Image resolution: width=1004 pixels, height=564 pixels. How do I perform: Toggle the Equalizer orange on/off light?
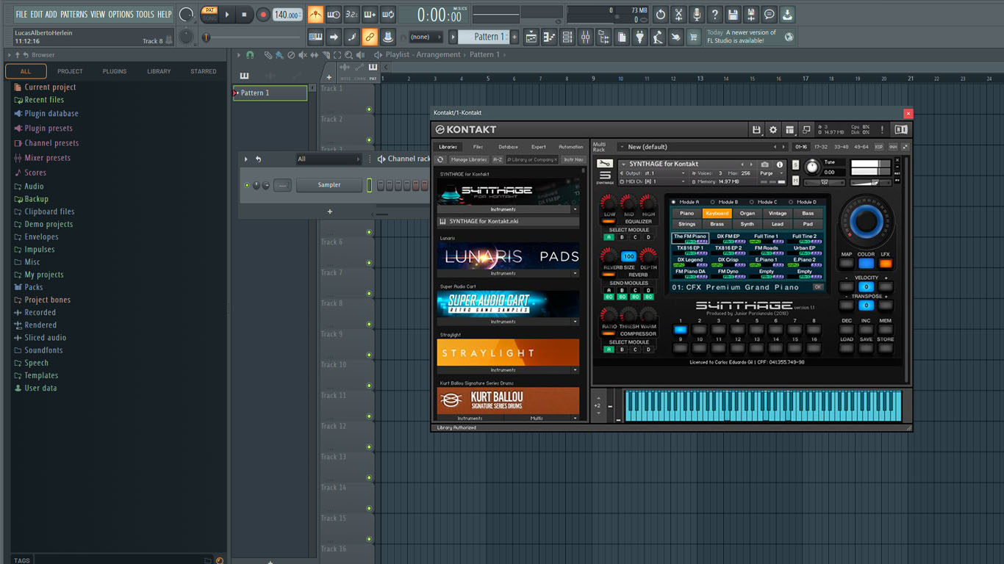tap(609, 221)
